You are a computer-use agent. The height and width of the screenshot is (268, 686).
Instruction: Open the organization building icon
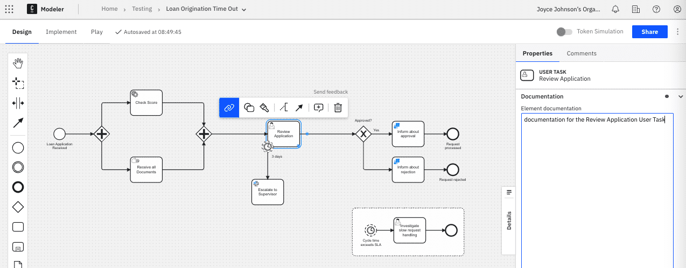pyautogui.click(x=636, y=9)
